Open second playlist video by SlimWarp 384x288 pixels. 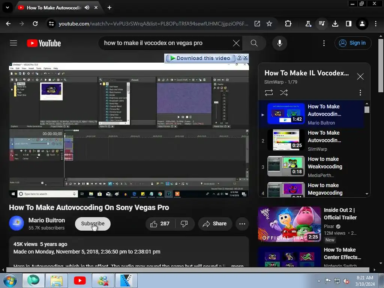click(x=311, y=141)
